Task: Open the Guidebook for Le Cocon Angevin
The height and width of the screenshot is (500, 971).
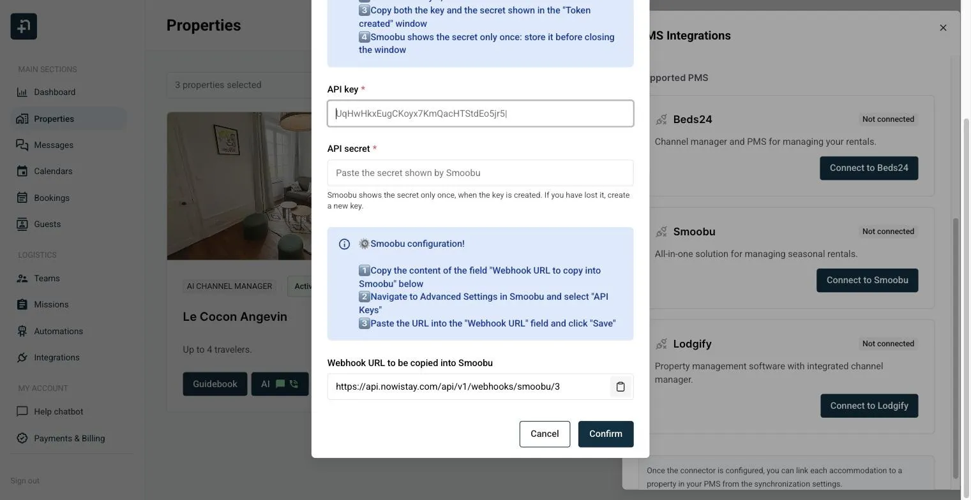Action: 215,384
